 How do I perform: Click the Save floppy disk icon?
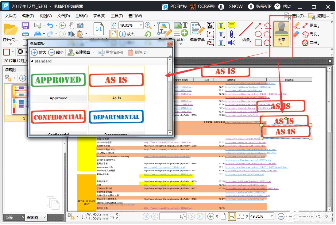coord(25,25)
